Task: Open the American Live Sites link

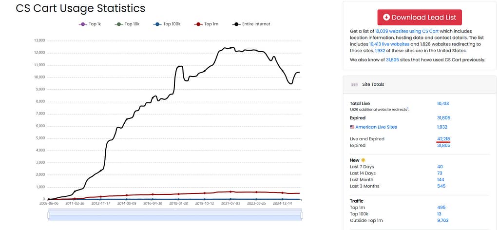Action: click(x=376, y=127)
